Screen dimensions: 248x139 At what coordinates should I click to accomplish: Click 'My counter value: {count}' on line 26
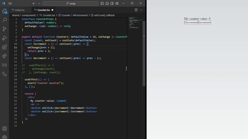coord(48,101)
